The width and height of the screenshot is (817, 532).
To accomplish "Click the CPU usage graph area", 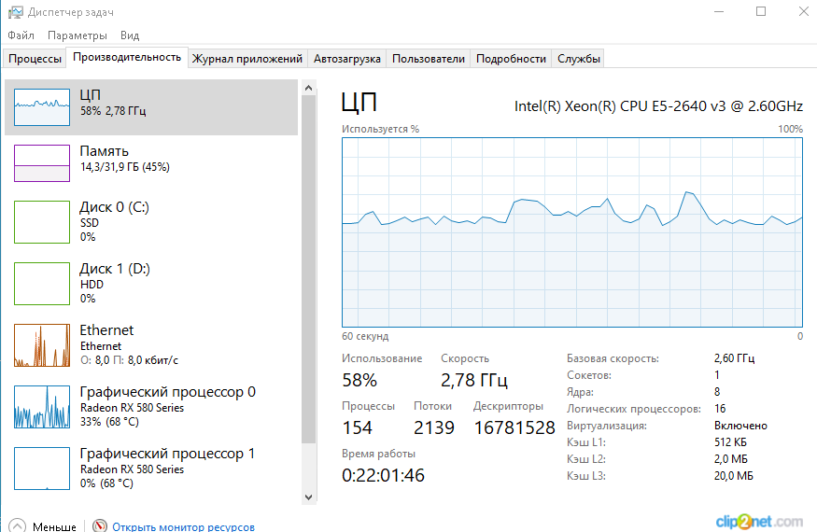I will point(571,231).
